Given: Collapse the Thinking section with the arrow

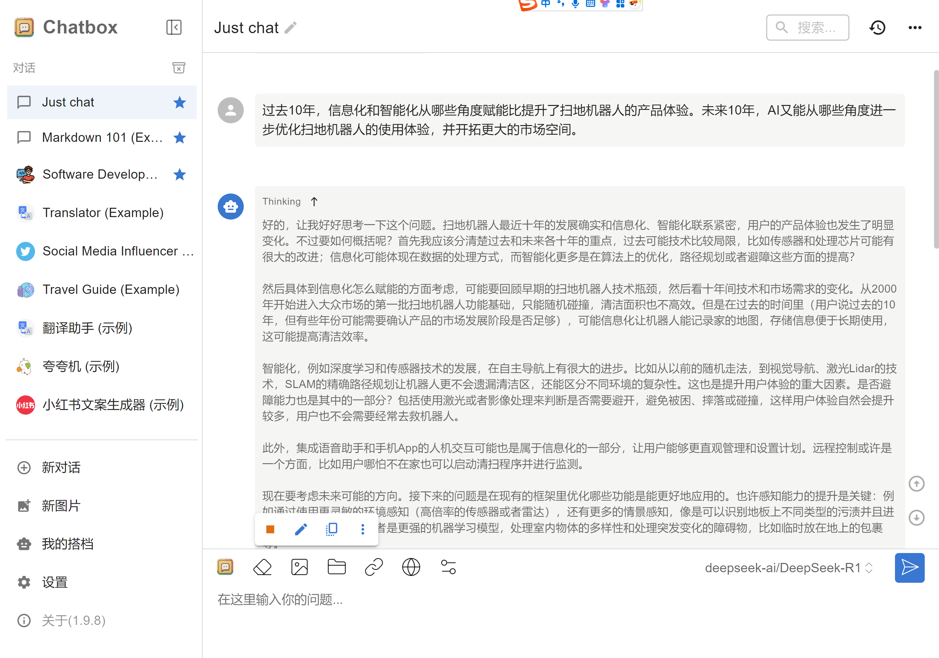Looking at the screenshot, I should [314, 202].
